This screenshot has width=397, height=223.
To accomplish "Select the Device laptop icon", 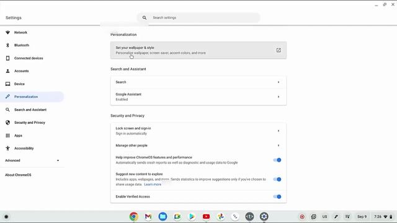I will pyautogui.click(x=7, y=84).
